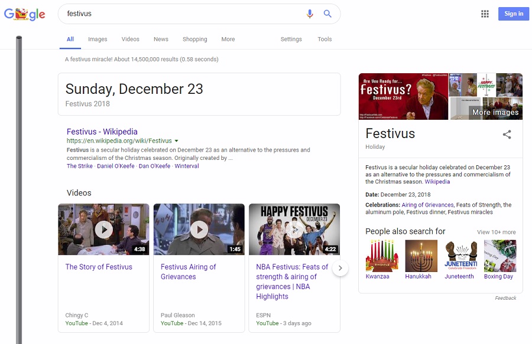Switch to the Videos tab
The width and height of the screenshot is (532, 344).
[130, 40]
